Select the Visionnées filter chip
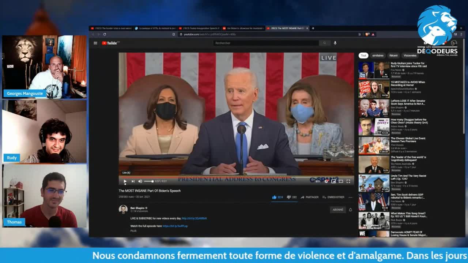Screen dimensions: 468x263 coord(410,56)
